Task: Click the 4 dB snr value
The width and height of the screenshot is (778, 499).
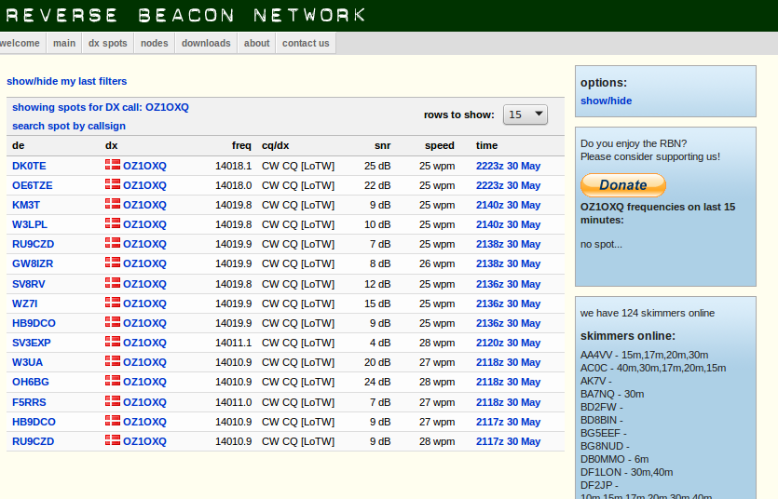Action: coord(380,343)
